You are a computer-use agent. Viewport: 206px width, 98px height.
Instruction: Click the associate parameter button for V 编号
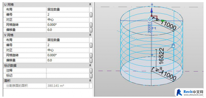[91, 45]
